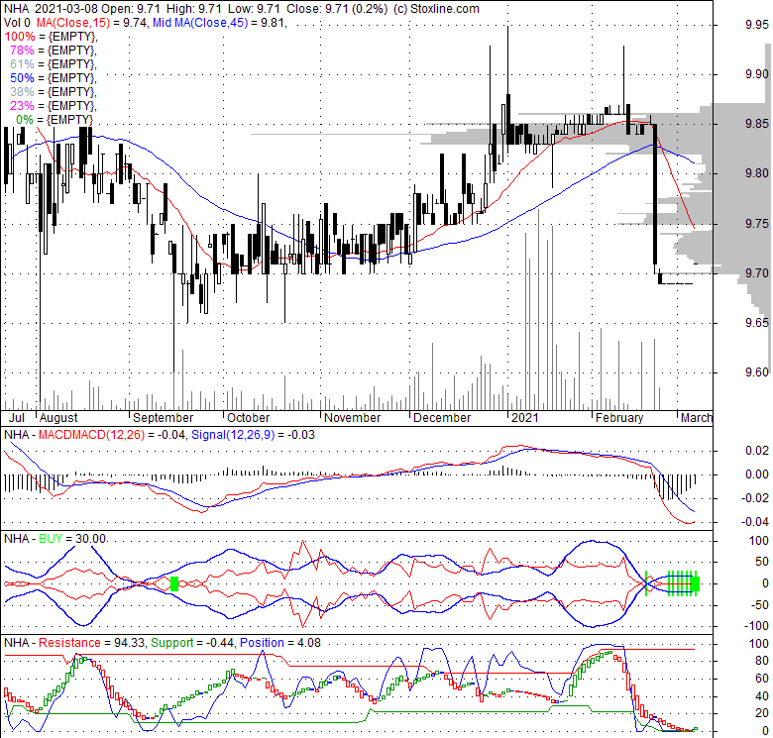This screenshot has width=773, height=738.
Task: Click the 9.85 price axis label
Action: (757, 124)
